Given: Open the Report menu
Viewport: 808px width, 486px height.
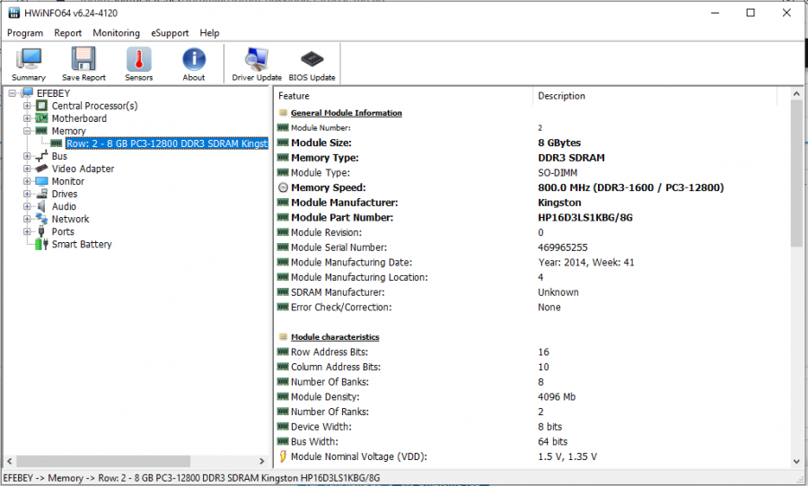Looking at the screenshot, I should [x=68, y=33].
